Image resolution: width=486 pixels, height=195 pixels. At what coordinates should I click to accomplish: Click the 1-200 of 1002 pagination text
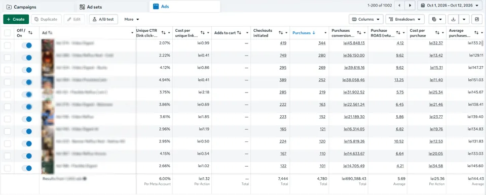click(380, 6)
